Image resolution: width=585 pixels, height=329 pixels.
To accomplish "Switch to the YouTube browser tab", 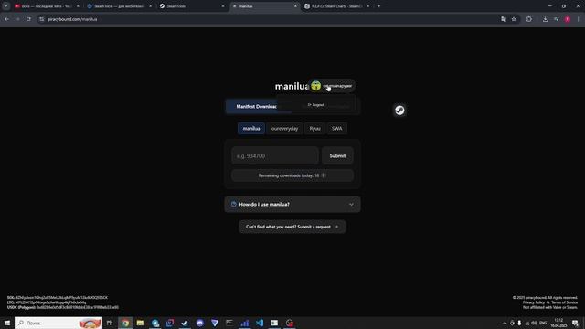I will 47,6.
